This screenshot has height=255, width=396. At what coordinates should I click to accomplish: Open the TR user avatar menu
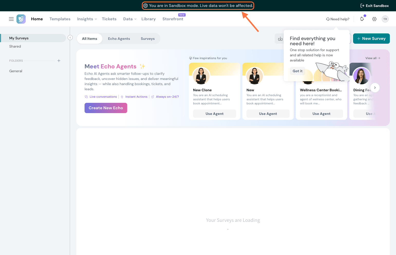(x=385, y=19)
